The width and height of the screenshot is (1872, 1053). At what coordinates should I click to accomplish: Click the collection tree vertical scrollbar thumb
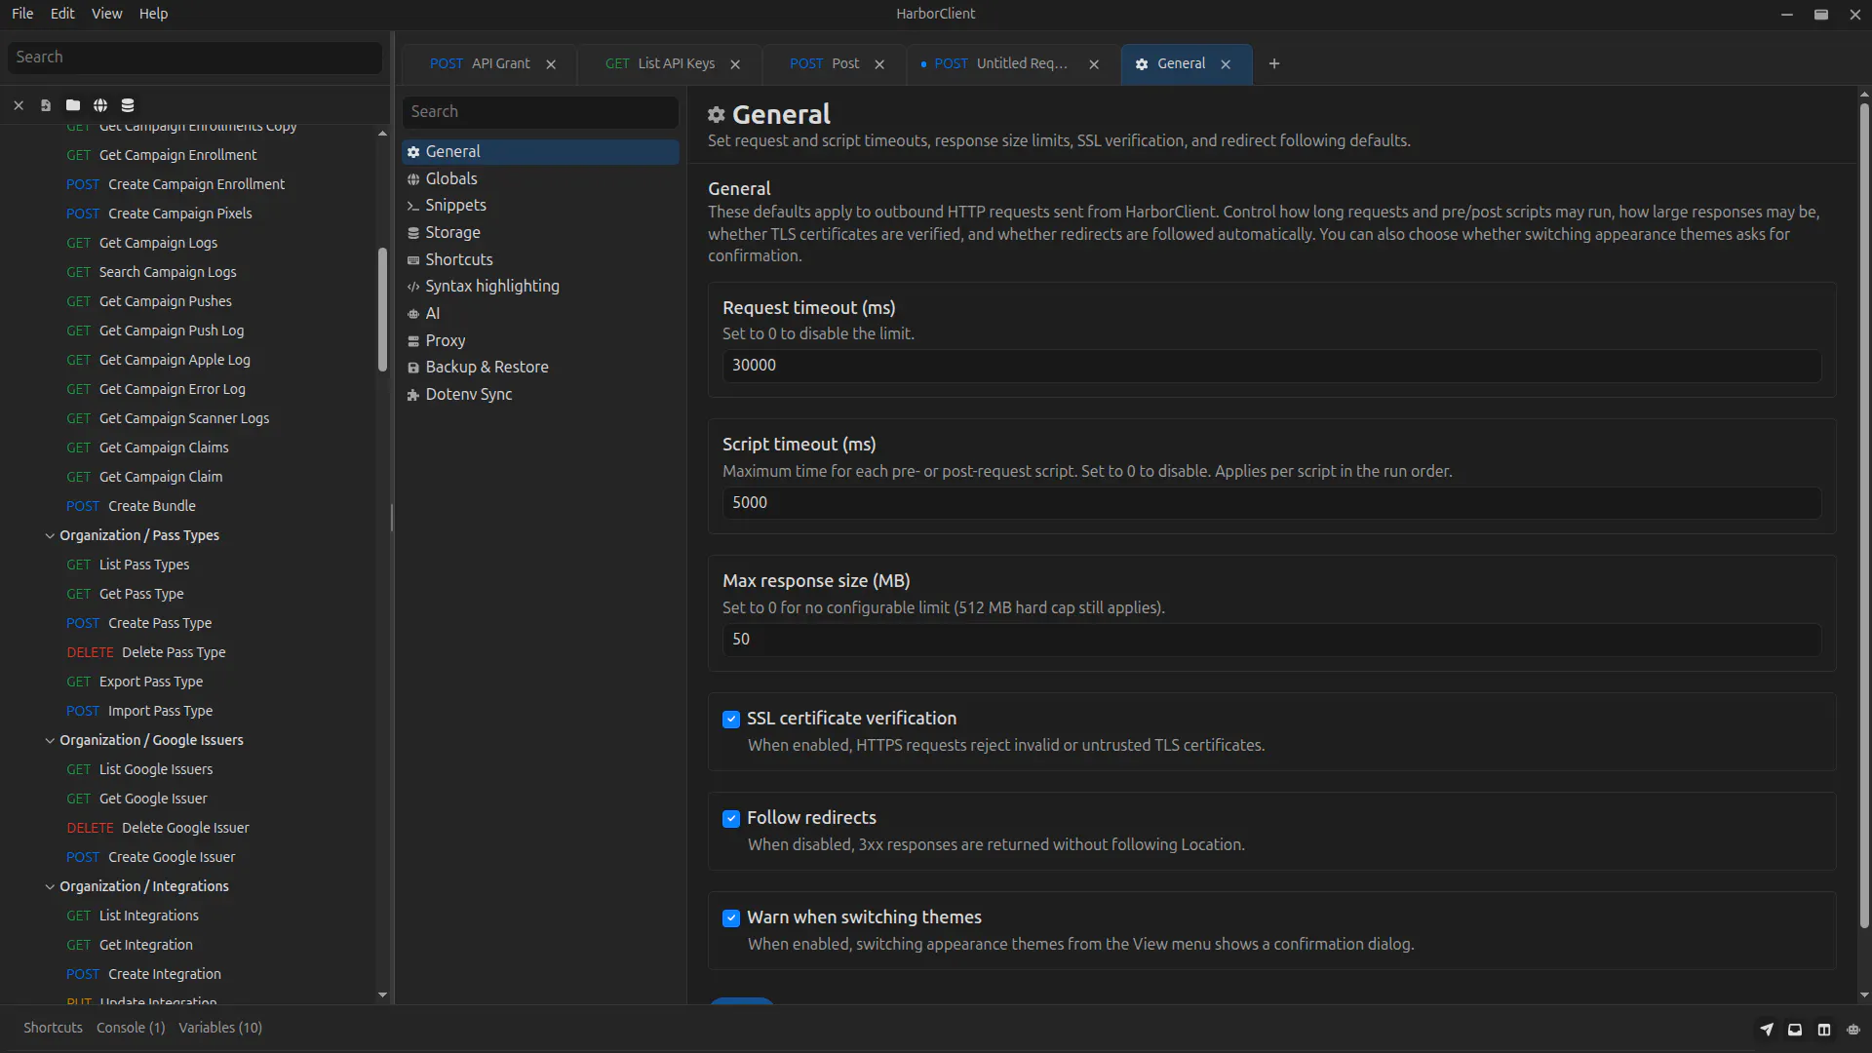point(382,310)
